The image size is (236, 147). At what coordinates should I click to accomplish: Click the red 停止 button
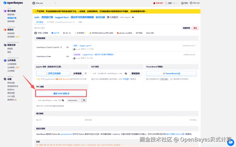(x=195, y=28)
